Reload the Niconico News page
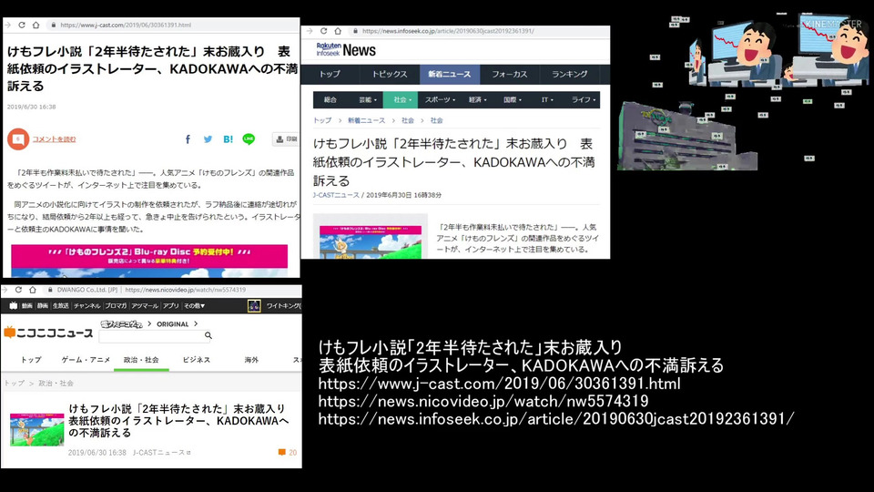 [x=18, y=290]
